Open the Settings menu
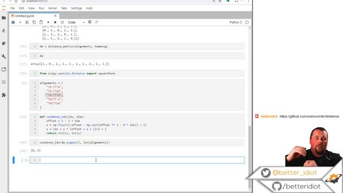The width and height of the screenshot is (343, 193). click(76, 8)
